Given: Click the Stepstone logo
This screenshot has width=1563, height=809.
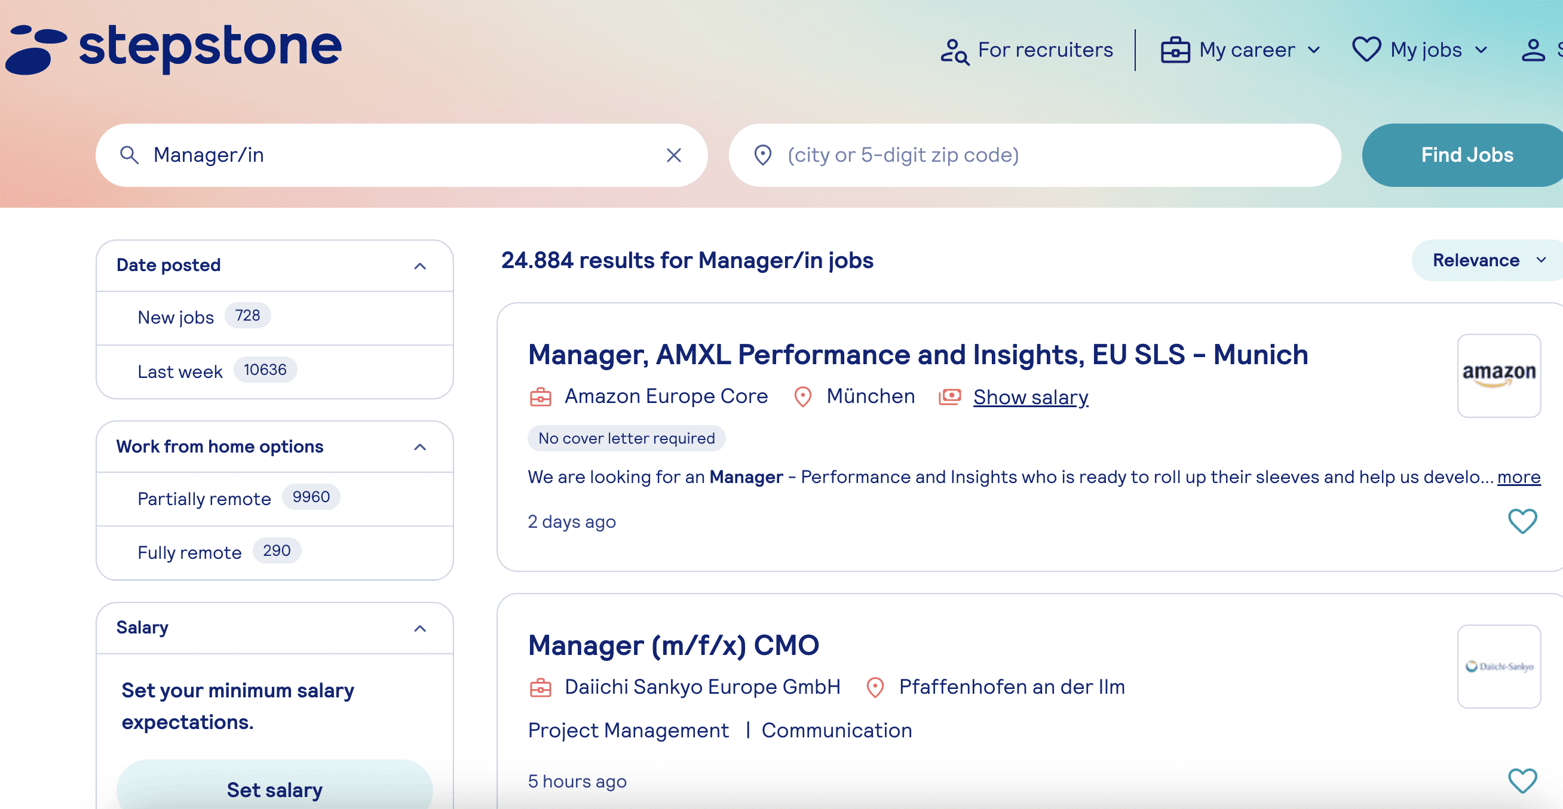Looking at the screenshot, I should point(171,48).
